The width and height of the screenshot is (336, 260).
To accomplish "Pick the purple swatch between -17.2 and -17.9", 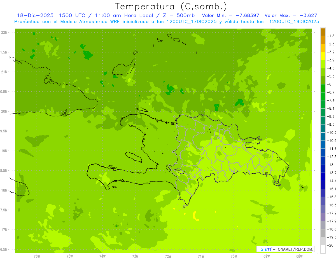I will [x=323, y=217].
